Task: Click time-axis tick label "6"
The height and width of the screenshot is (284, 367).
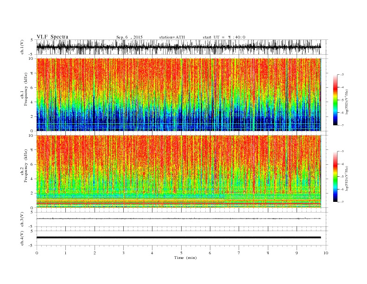Action: [x=210, y=253]
